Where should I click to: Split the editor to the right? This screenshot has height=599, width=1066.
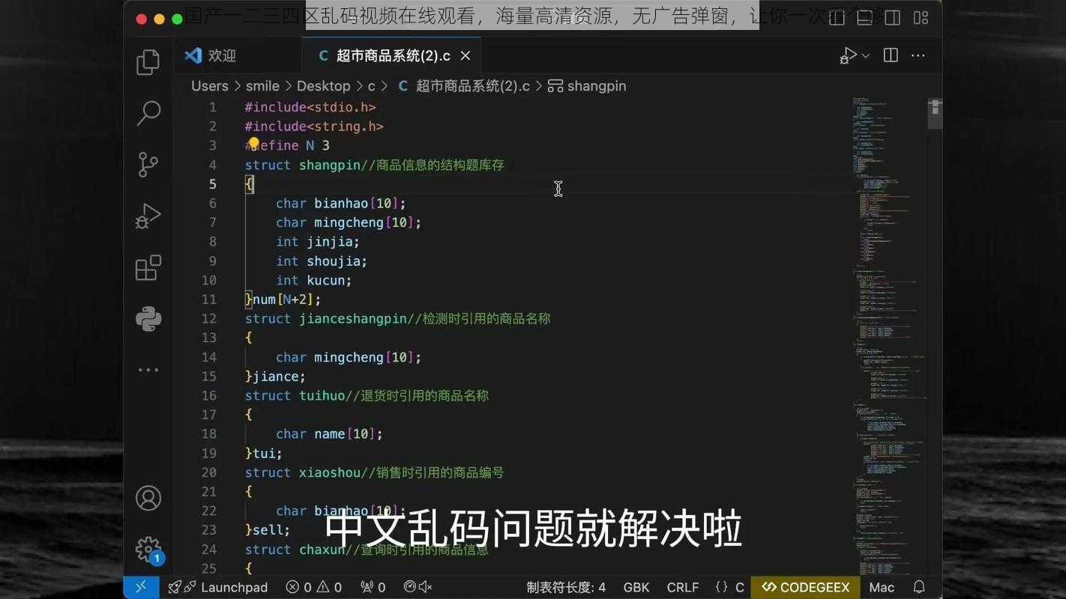click(x=891, y=55)
